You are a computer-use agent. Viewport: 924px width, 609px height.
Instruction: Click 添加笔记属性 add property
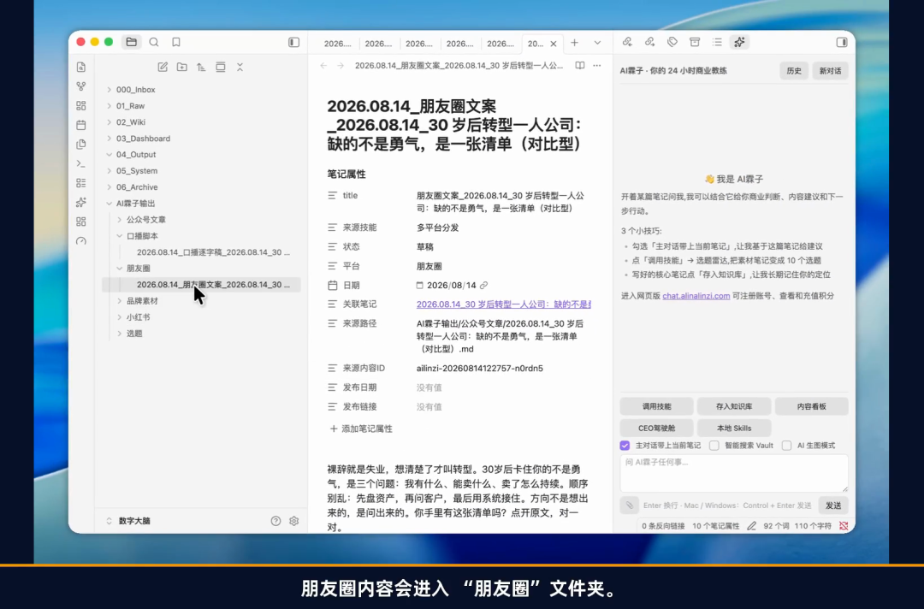click(361, 429)
